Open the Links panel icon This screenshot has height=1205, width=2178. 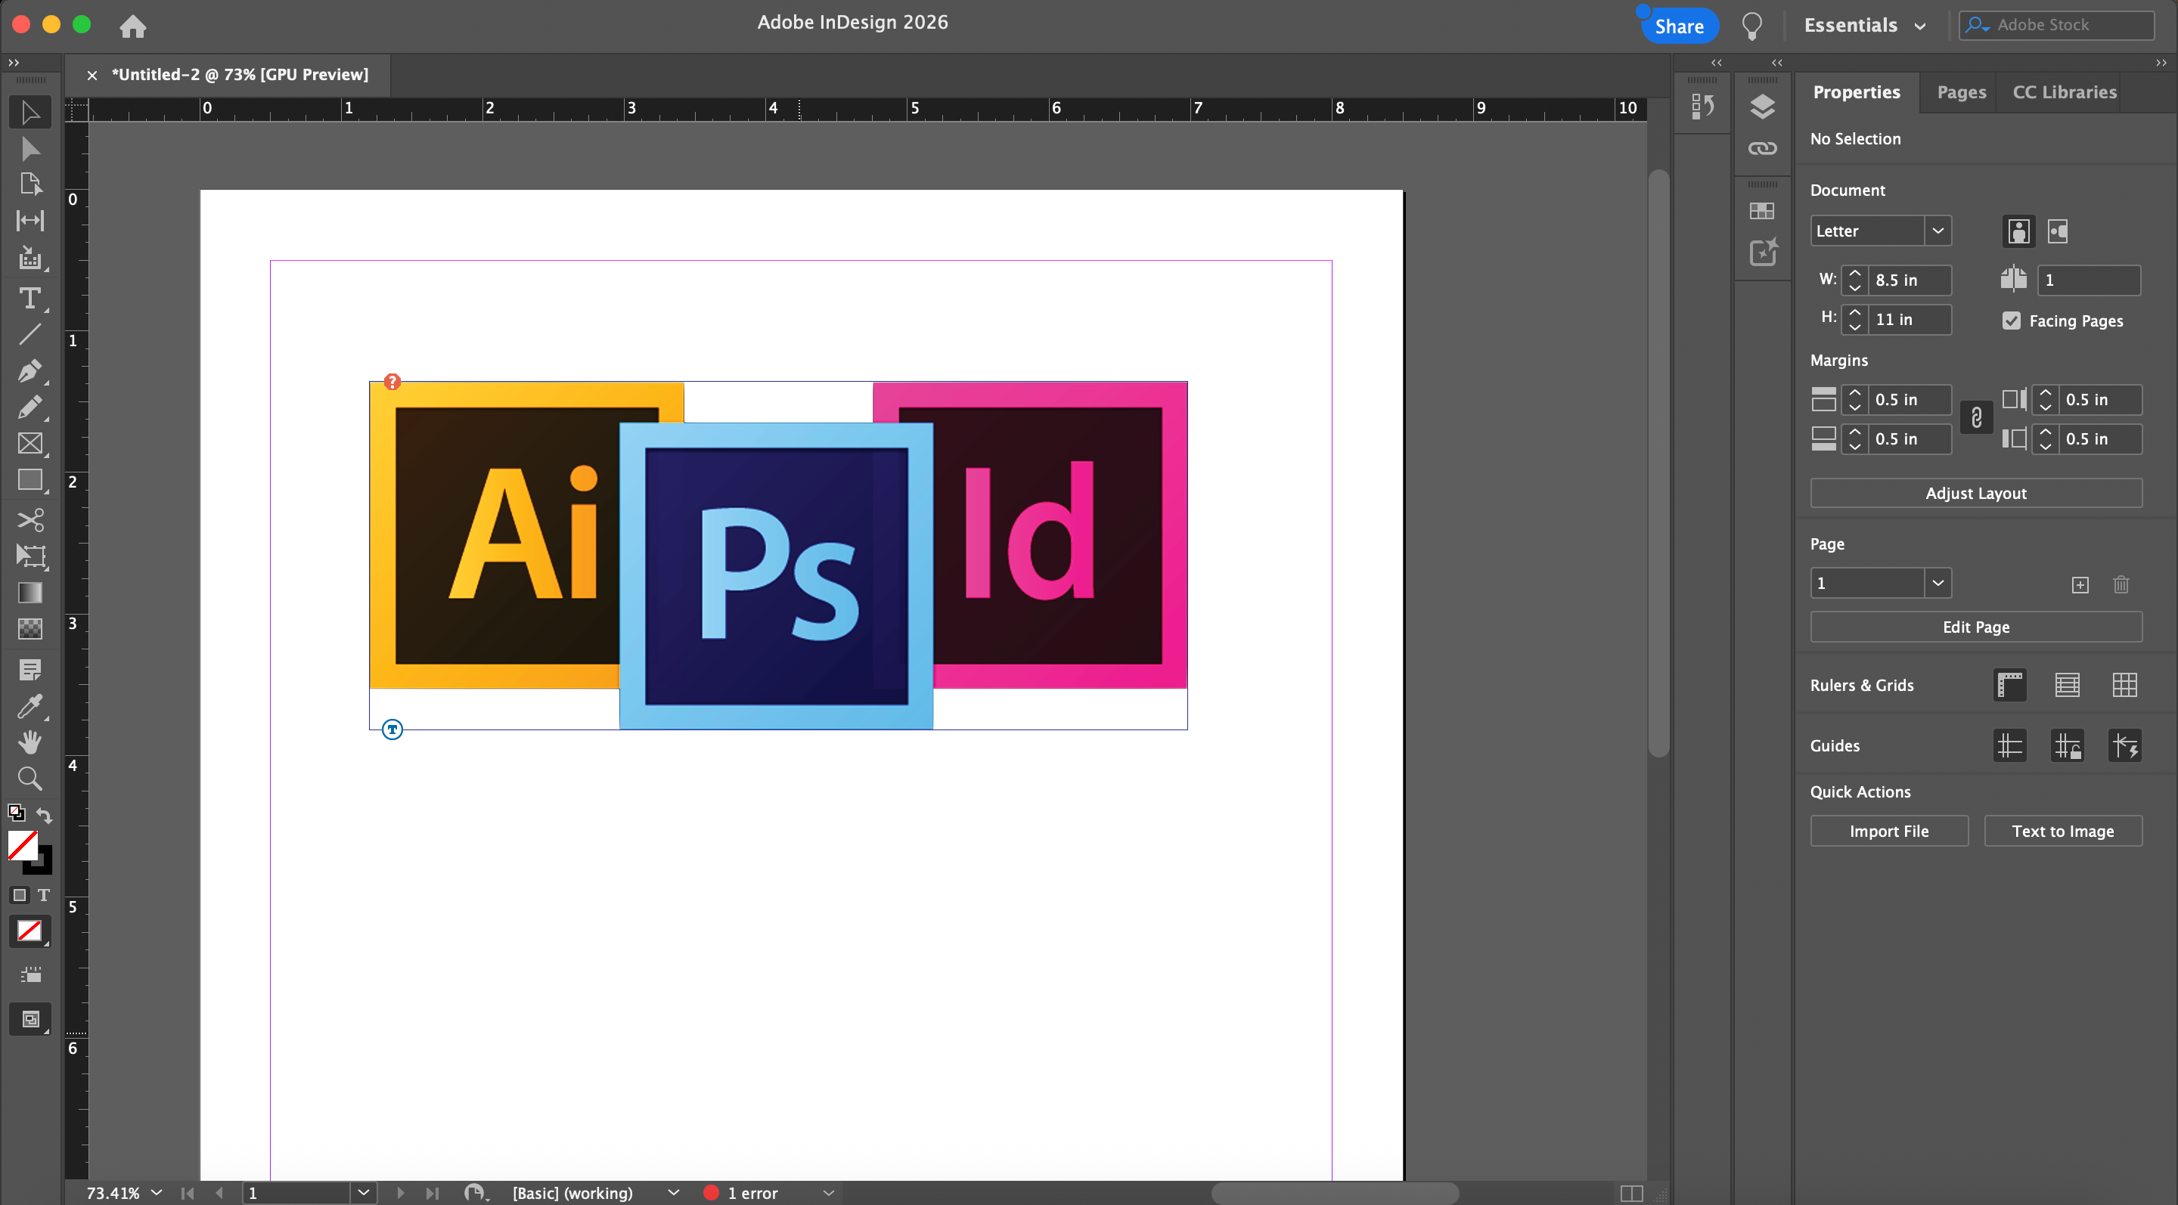point(1762,149)
